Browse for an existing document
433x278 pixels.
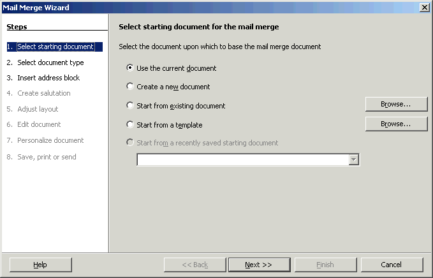(x=396, y=104)
